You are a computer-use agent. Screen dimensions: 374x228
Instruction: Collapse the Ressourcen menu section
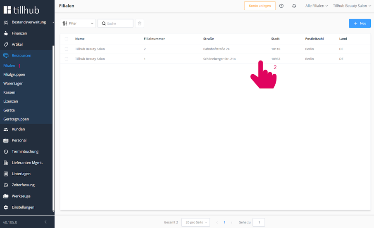pyautogui.click(x=21, y=56)
